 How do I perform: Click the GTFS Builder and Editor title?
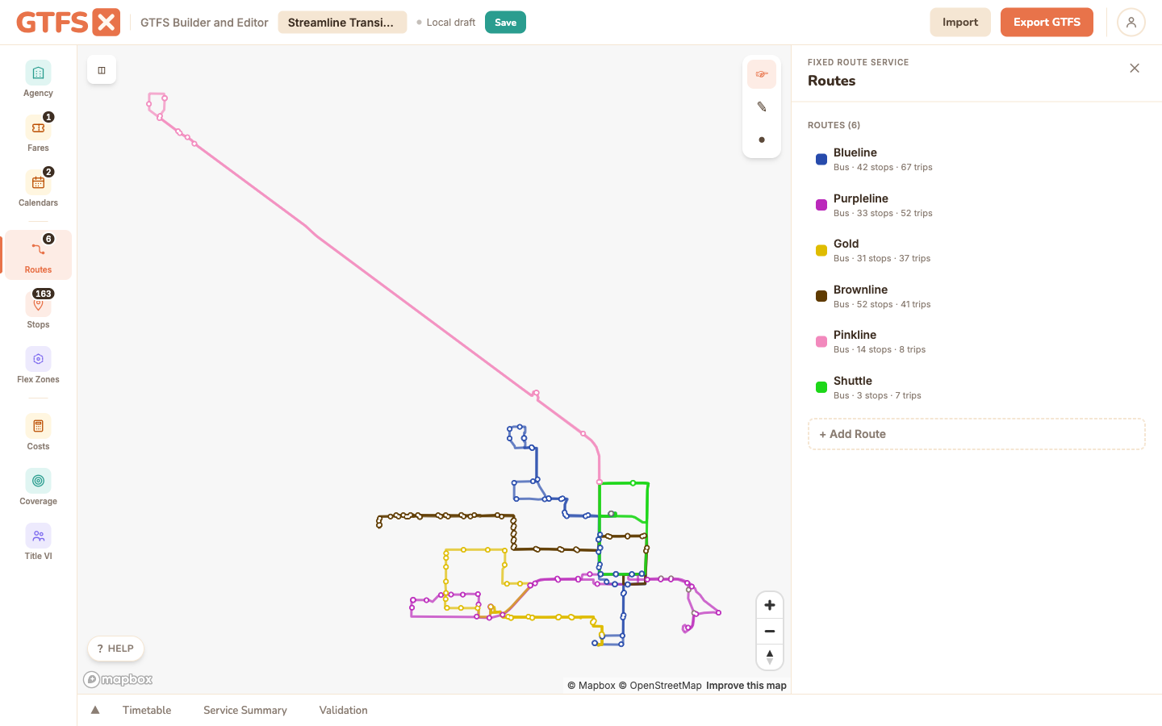coord(204,23)
